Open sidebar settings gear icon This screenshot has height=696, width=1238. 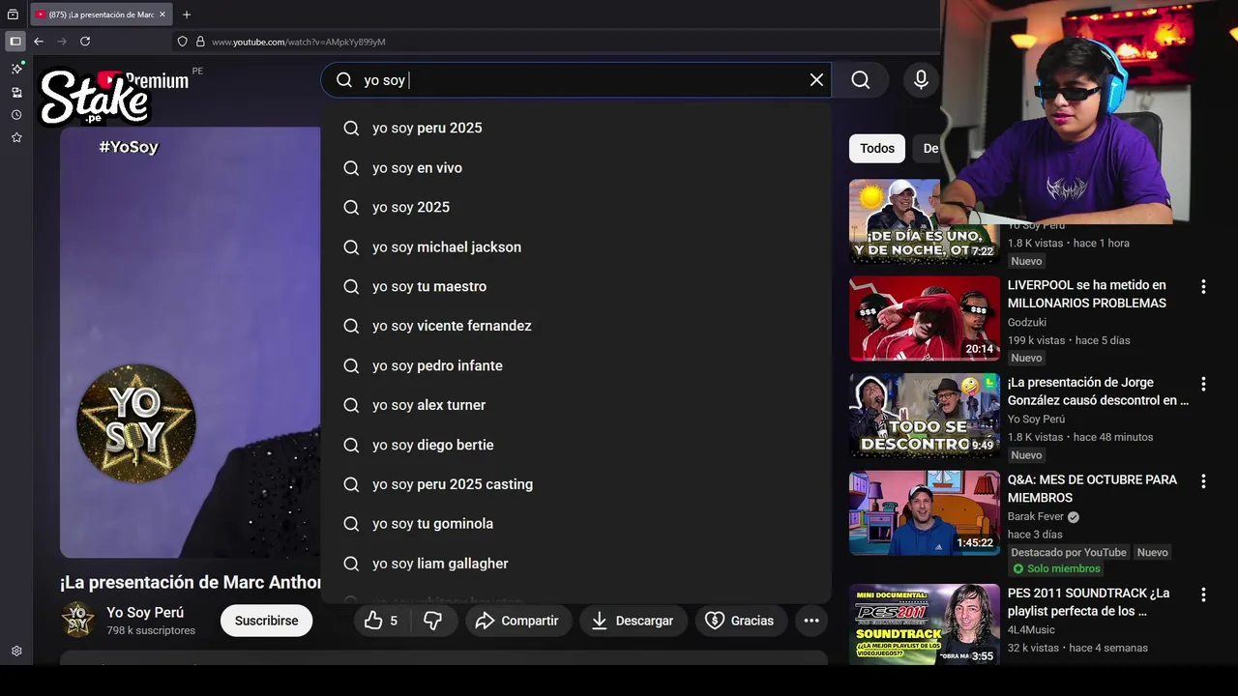click(16, 652)
